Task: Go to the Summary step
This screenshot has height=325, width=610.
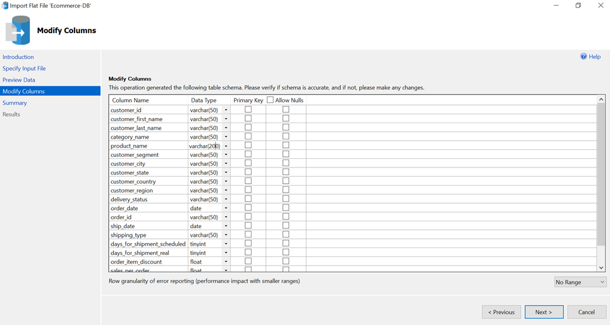Action: [x=15, y=102]
